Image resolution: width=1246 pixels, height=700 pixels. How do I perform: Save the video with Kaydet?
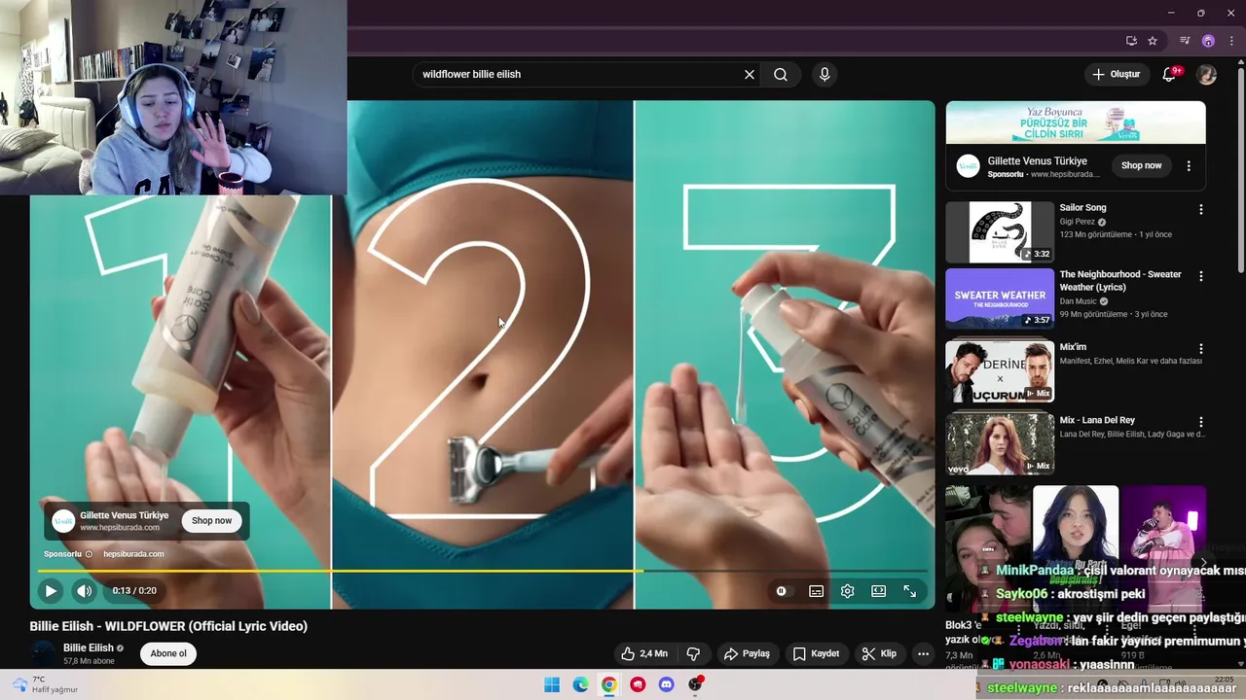point(816,653)
